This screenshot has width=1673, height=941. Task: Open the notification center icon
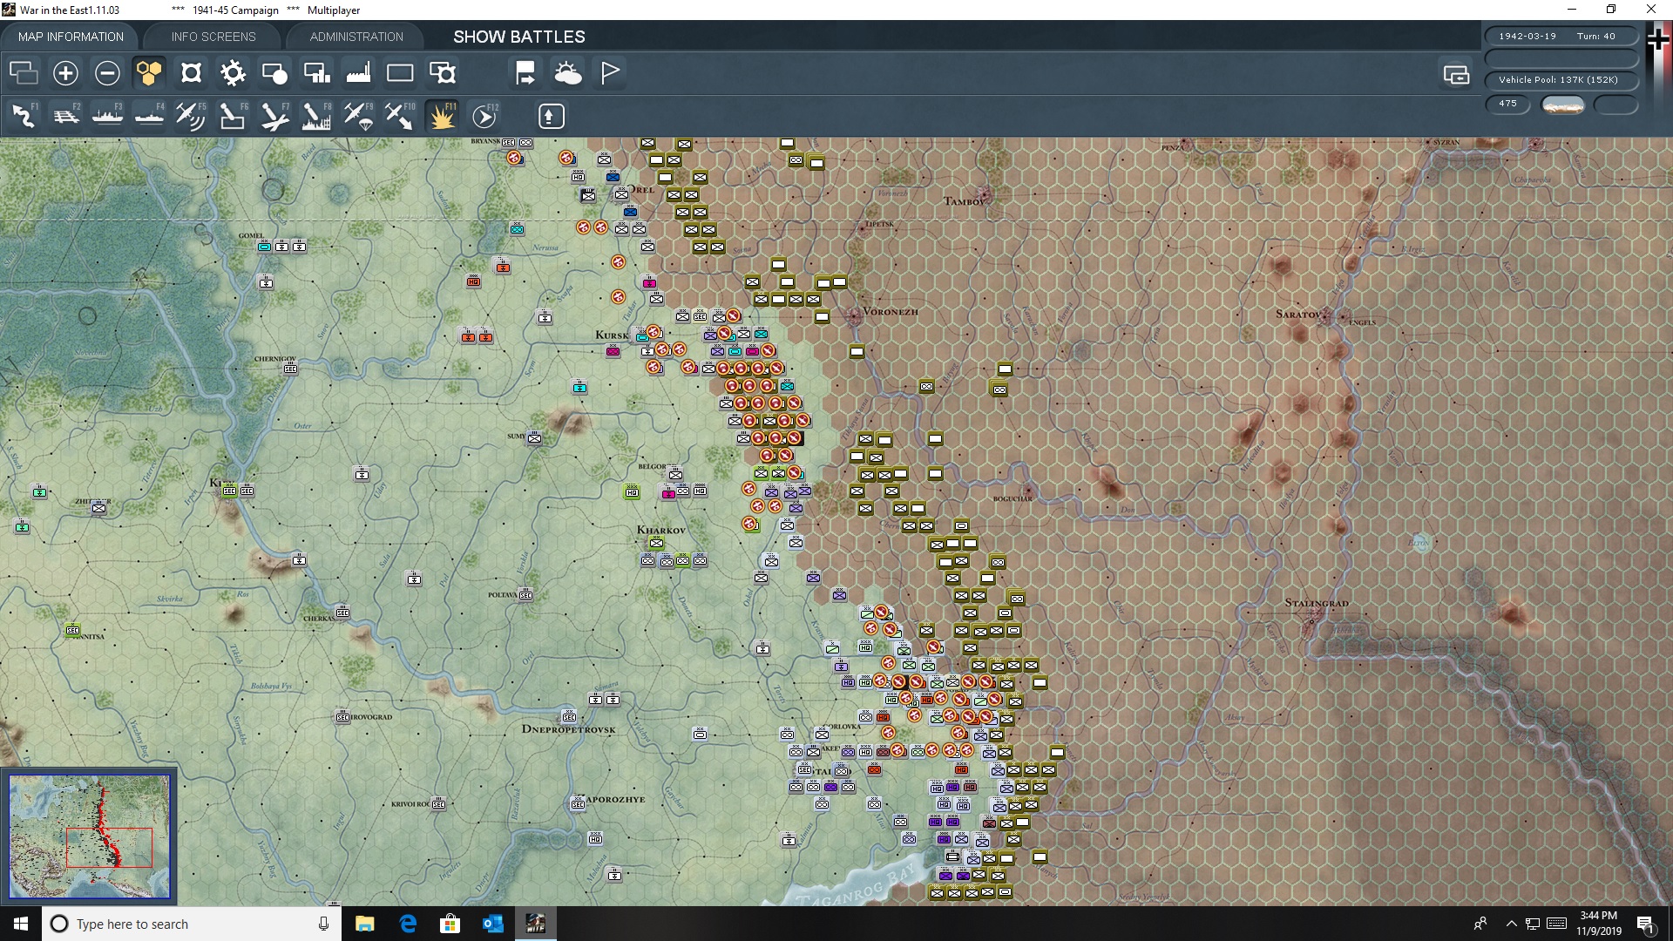coord(1646,924)
